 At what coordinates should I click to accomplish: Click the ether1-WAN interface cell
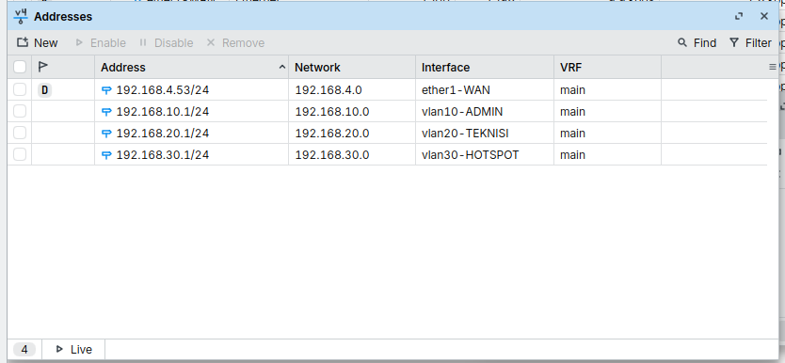click(485, 90)
